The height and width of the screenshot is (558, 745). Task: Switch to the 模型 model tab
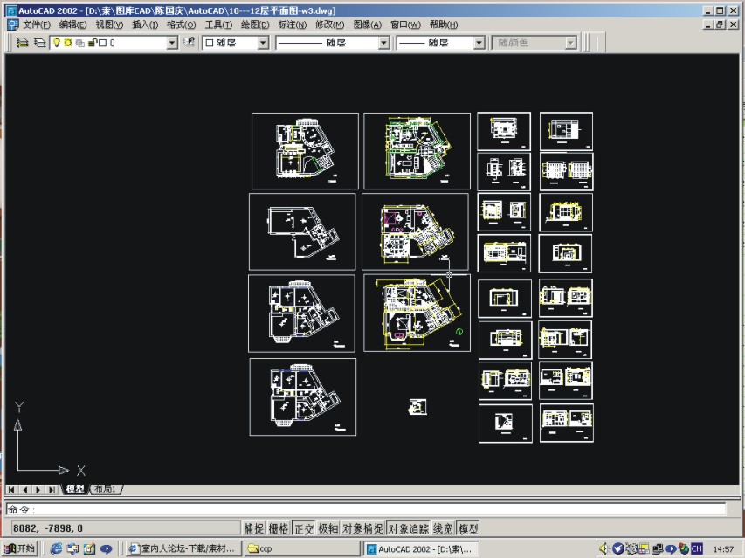75,489
